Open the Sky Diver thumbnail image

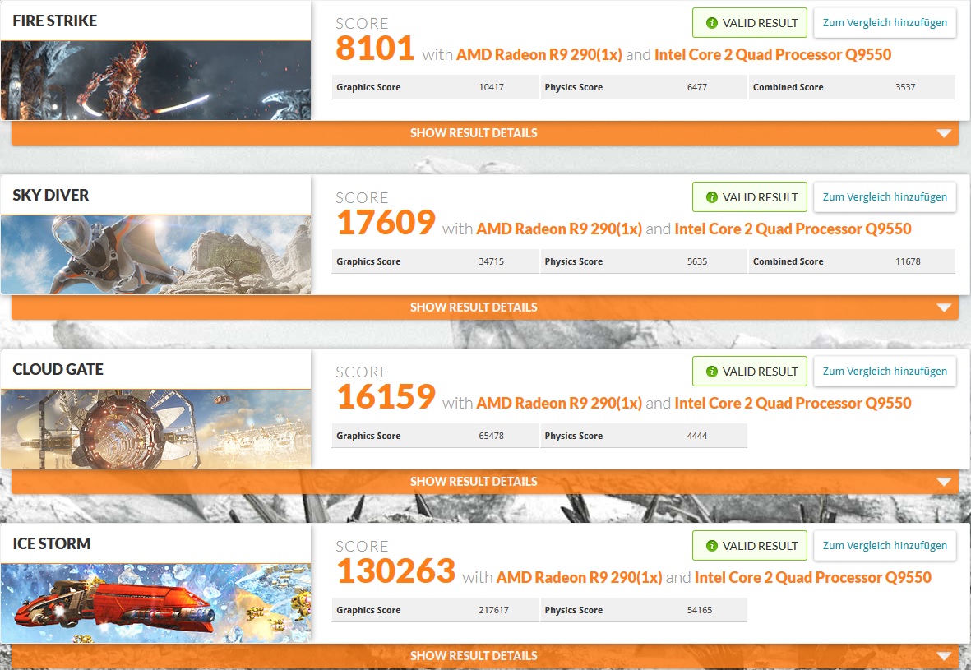point(155,255)
